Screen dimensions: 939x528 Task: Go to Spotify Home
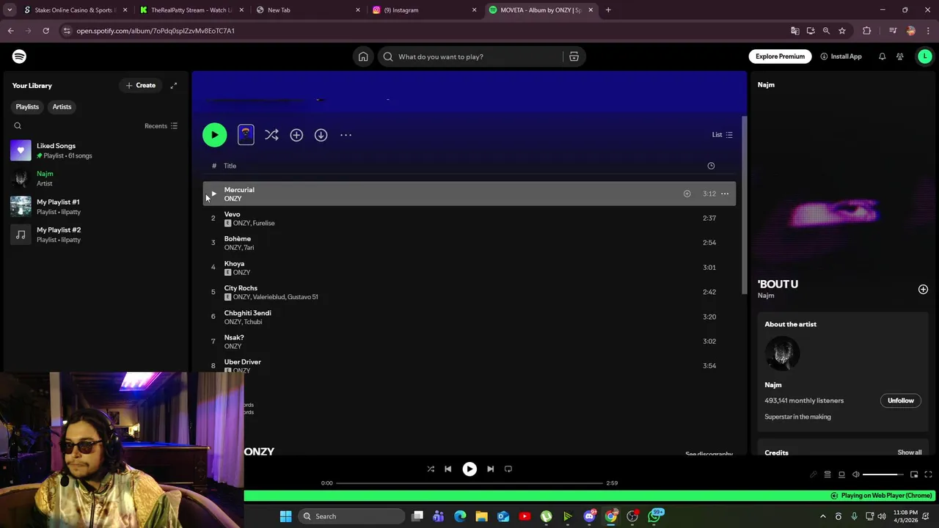363,56
